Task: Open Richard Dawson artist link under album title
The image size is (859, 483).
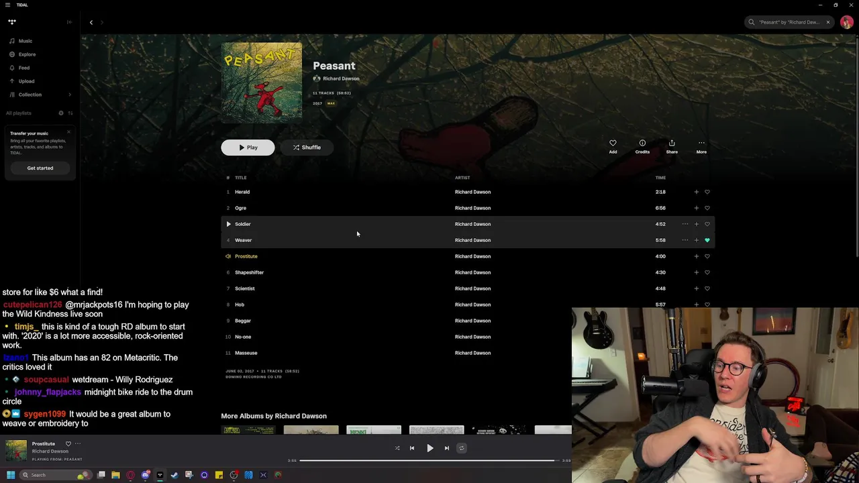Action: point(341,78)
